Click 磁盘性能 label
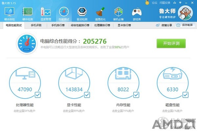This screenshot has height=131, width=197. (x=172, y=105)
